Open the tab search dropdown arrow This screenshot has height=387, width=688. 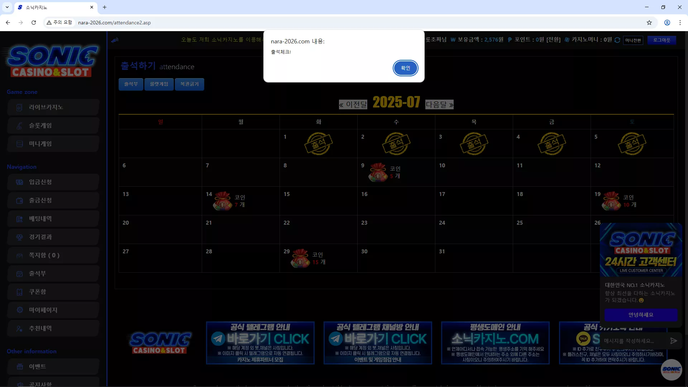[7, 7]
